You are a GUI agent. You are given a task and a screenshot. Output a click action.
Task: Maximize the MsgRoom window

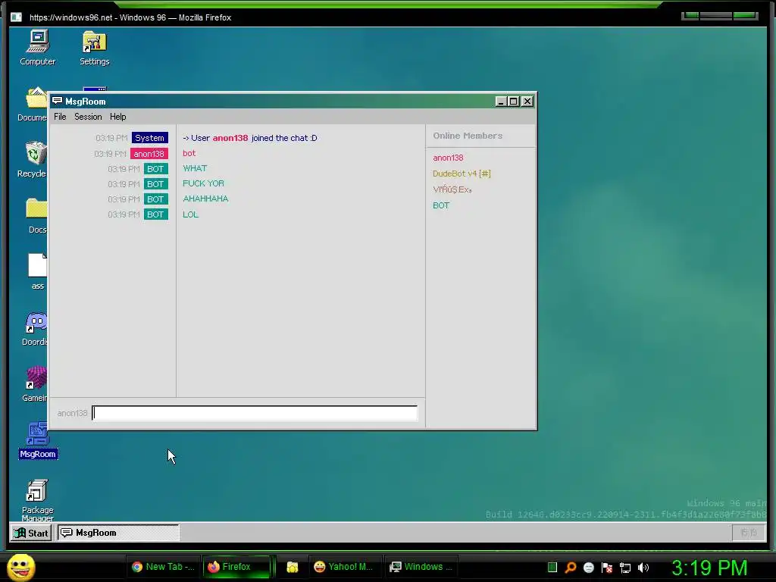[x=513, y=102]
